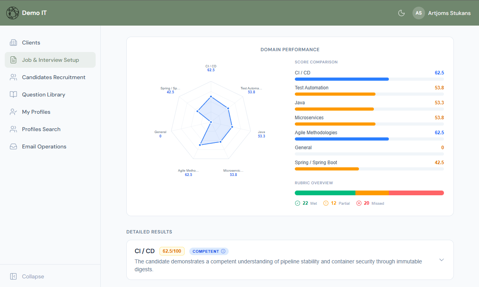Click the Test Automation score bar
The height and width of the screenshot is (287, 479).
coord(369,94)
